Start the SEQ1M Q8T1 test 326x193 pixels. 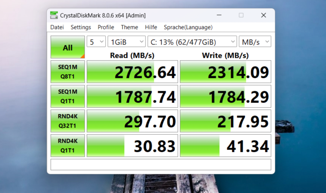[x=67, y=72]
